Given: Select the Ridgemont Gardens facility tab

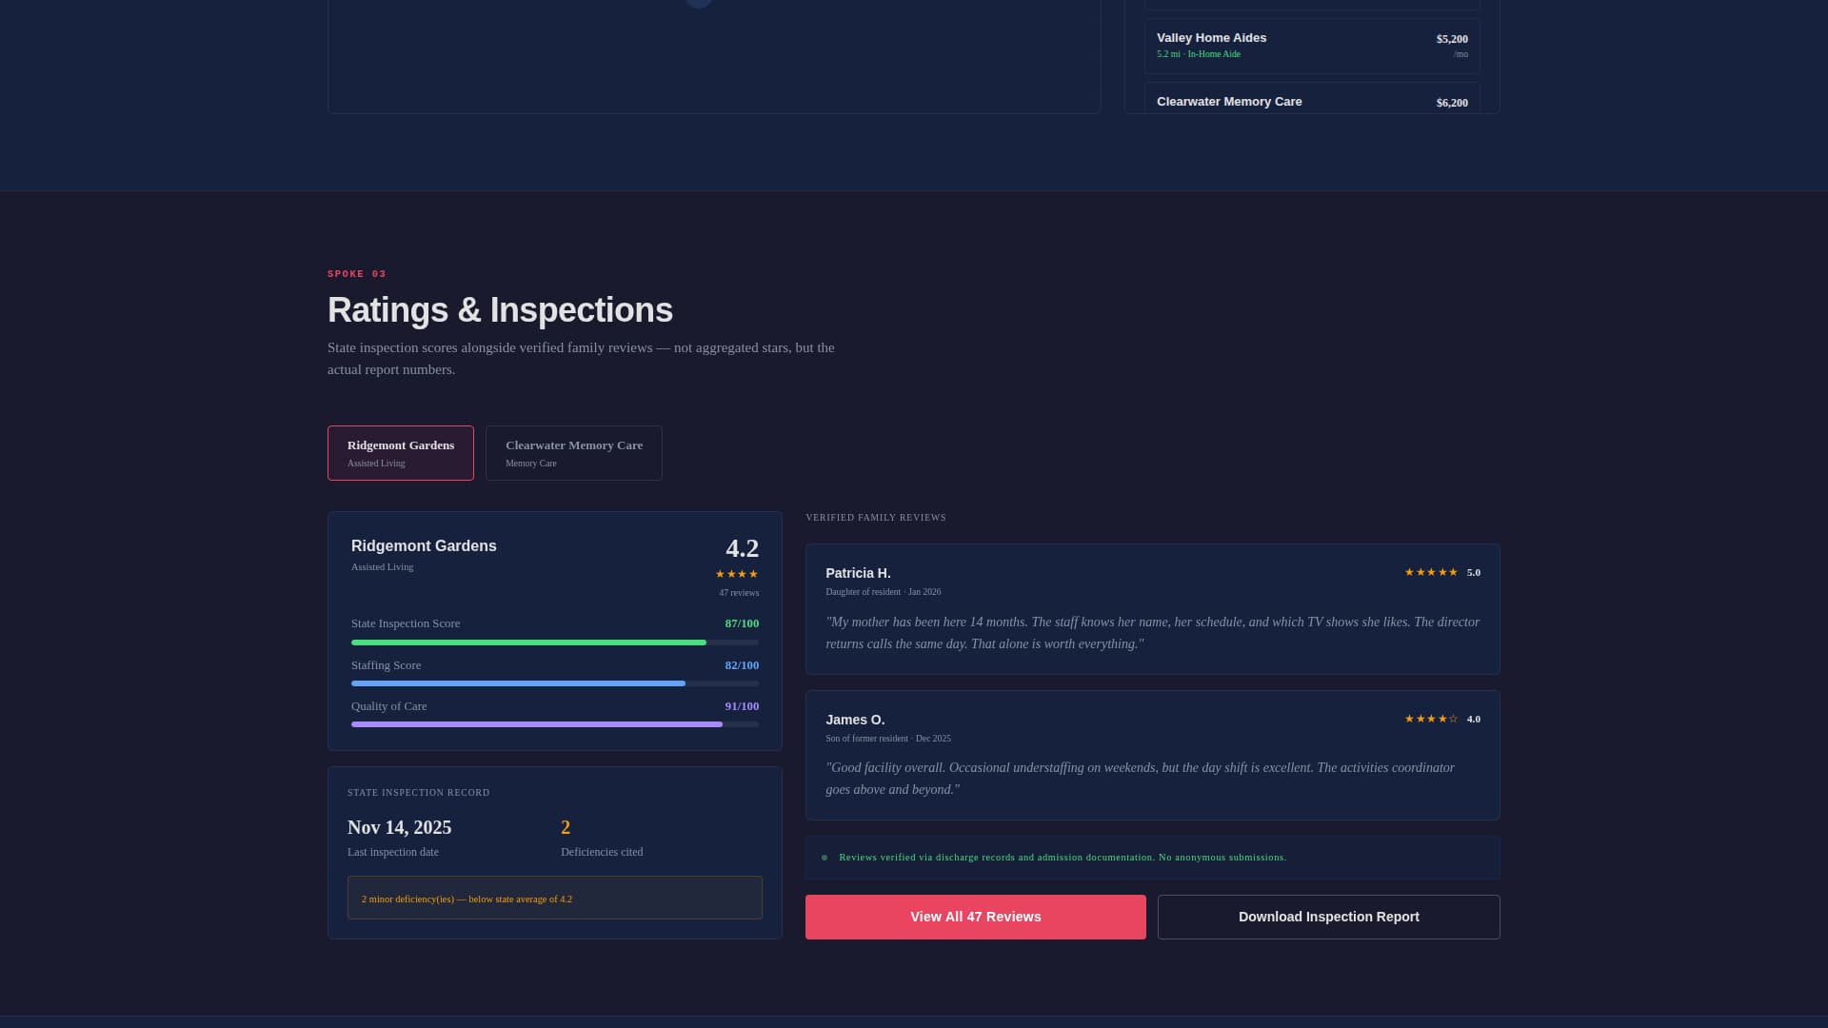Looking at the screenshot, I should pyautogui.click(x=400, y=453).
